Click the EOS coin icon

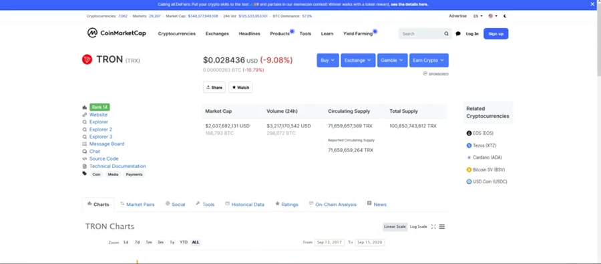coord(469,133)
